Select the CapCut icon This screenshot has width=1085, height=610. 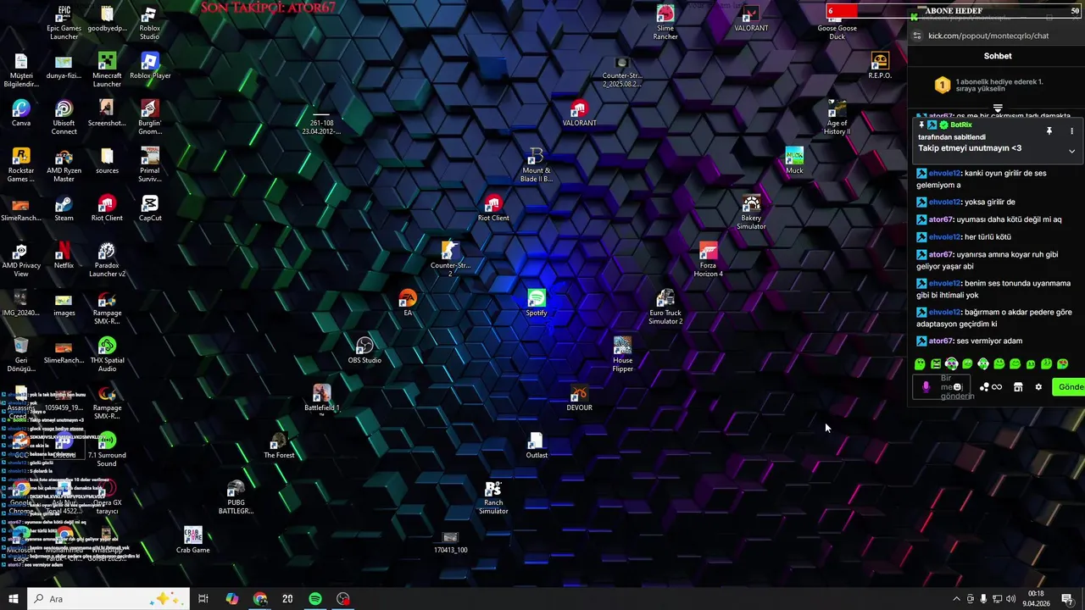(150, 208)
